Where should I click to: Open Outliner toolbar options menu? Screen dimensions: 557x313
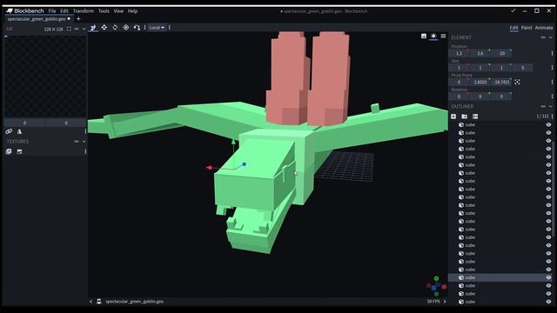coord(552,117)
